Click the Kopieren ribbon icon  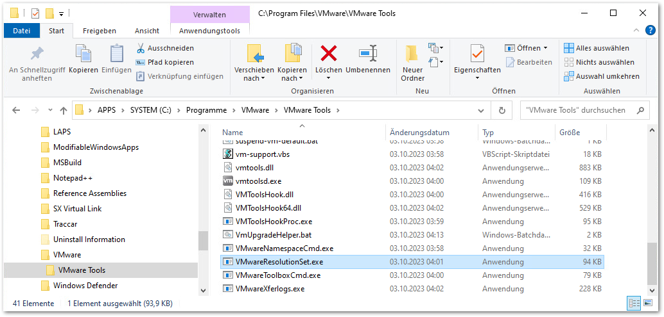[x=83, y=59]
